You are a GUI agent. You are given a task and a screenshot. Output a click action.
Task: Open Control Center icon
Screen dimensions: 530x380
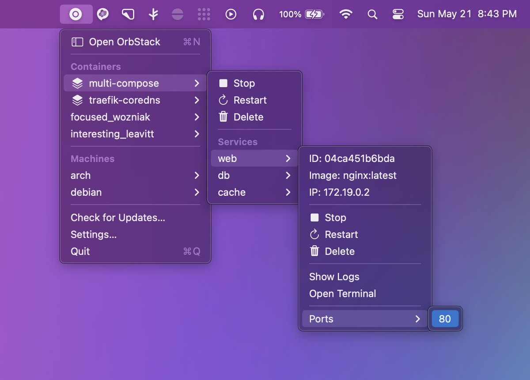[398, 14]
